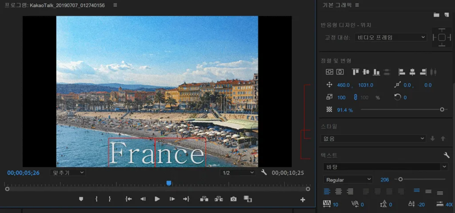Align layers to vertical center
455x213 pixels.
[366, 72]
